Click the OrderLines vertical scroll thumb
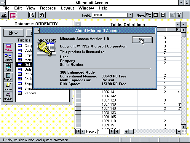This screenshot has height=143, width=190. coord(183,35)
